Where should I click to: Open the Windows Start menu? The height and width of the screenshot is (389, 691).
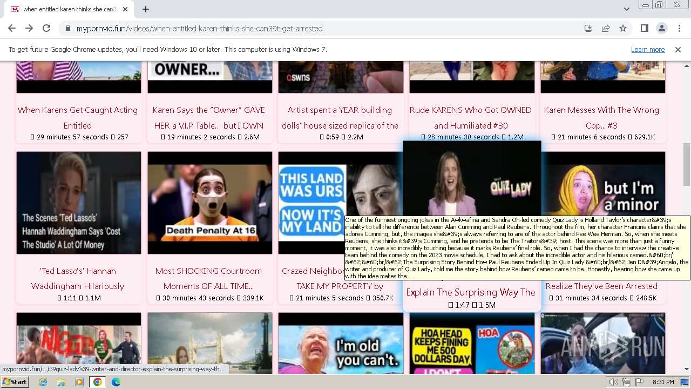coord(15,382)
